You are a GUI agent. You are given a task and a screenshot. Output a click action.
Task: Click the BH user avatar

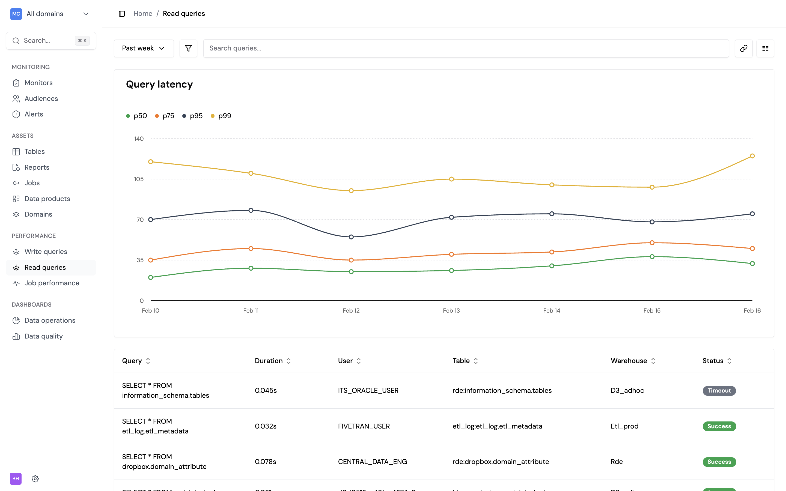point(16,478)
